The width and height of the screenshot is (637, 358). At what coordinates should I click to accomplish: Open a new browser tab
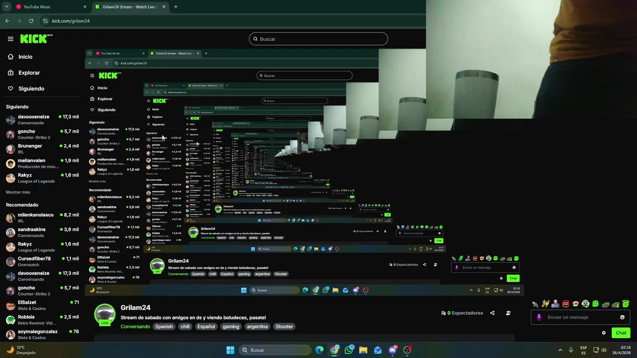[176, 7]
